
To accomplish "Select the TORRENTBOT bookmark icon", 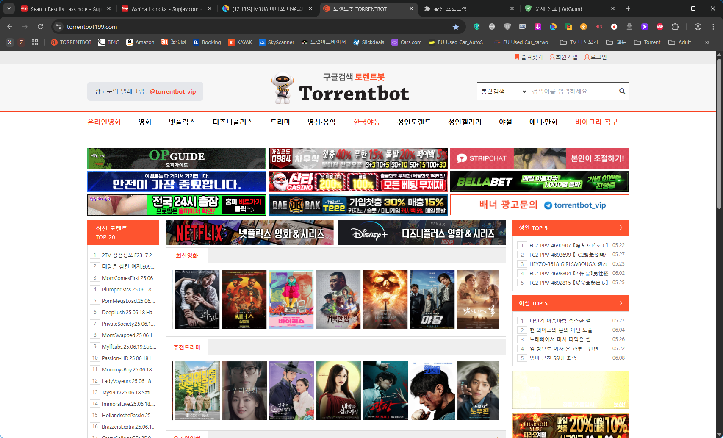I will [54, 42].
